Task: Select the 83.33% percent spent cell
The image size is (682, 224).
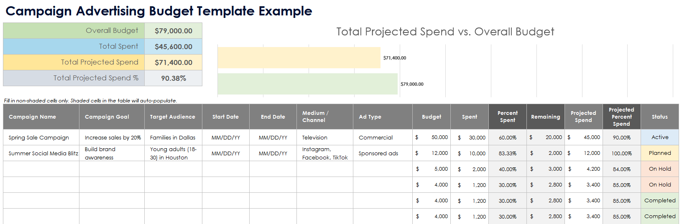Action: point(507,154)
